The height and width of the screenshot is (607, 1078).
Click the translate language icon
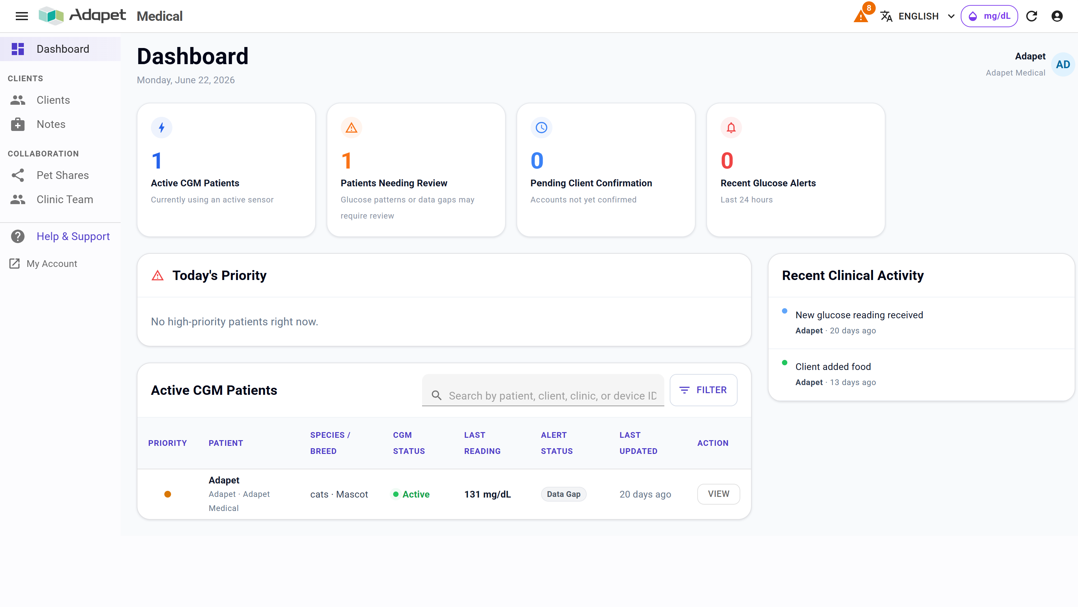[886, 16]
